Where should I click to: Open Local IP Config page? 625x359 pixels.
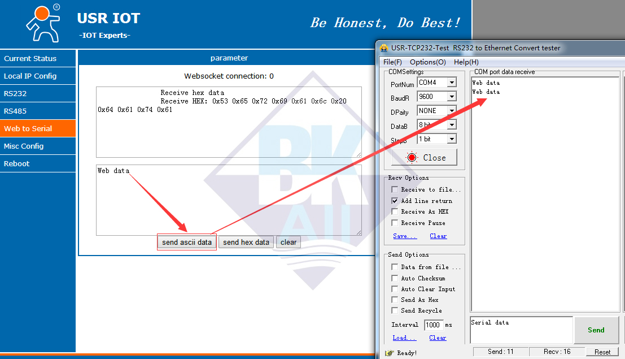point(38,76)
